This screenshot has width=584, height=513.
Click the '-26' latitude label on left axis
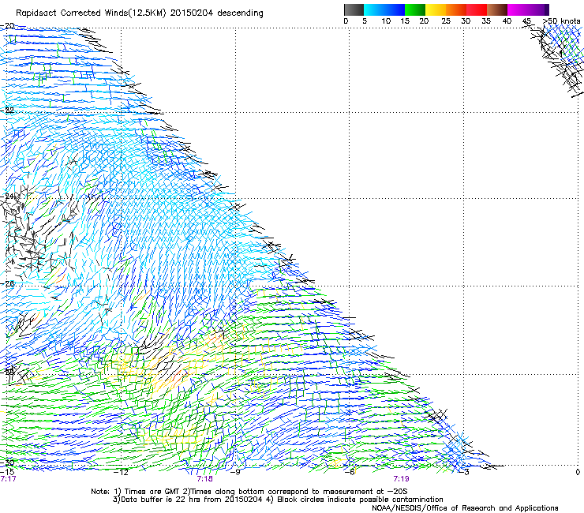pos(7,284)
